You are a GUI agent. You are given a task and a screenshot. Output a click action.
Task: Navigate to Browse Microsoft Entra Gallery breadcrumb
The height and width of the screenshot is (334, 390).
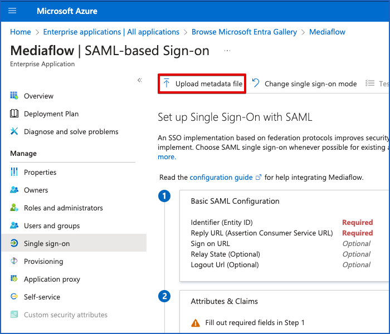pos(244,32)
